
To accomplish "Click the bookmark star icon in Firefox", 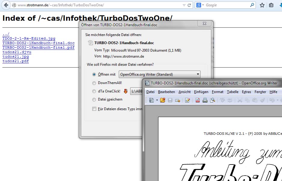I will point(262,5).
